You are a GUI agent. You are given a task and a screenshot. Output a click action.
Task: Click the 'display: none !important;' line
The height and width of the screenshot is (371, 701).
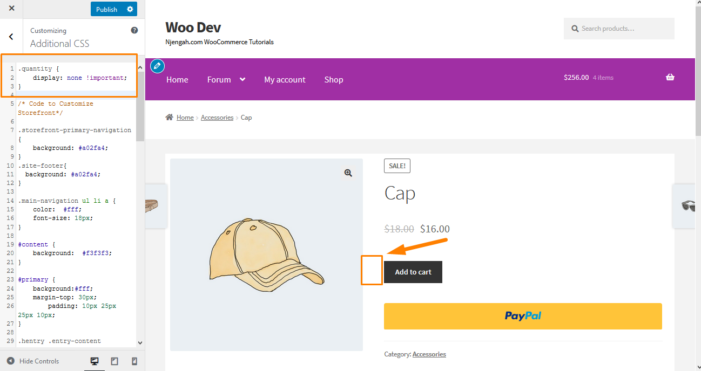80,78
